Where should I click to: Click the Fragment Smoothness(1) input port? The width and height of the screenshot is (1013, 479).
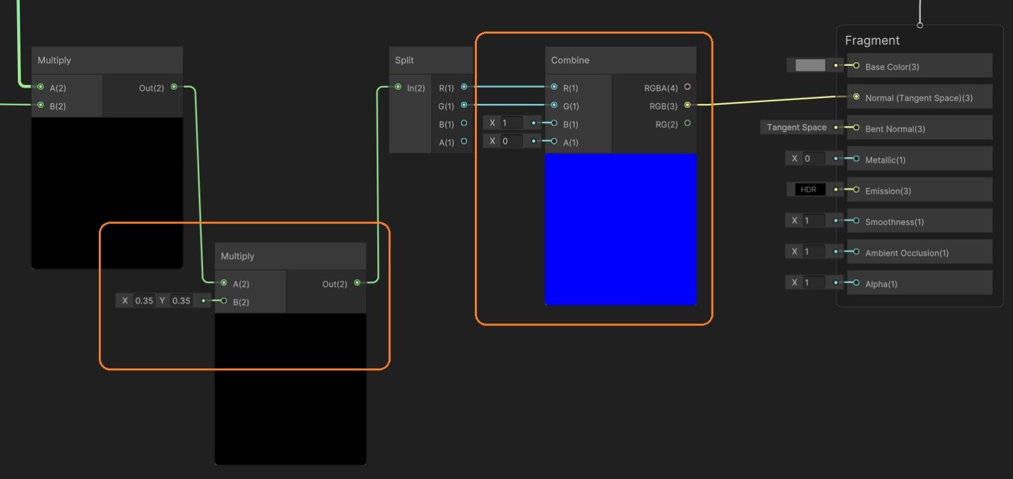point(856,221)
